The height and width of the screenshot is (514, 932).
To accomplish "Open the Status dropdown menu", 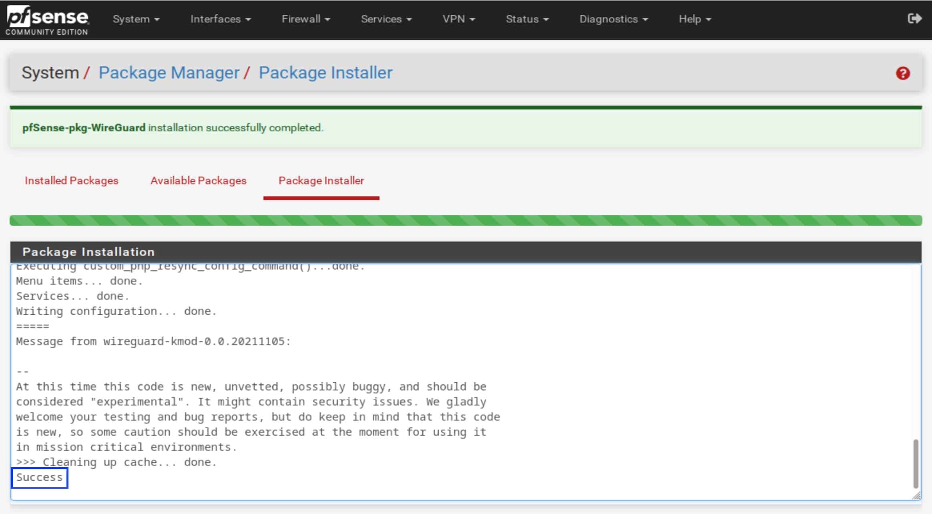I will [527, 19].
